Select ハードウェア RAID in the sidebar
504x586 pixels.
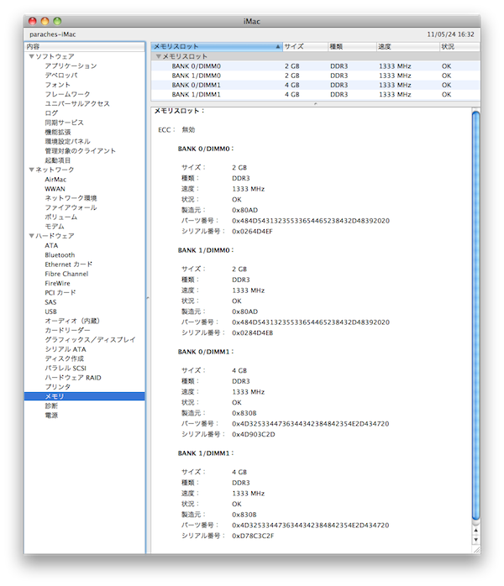point(73,378)
